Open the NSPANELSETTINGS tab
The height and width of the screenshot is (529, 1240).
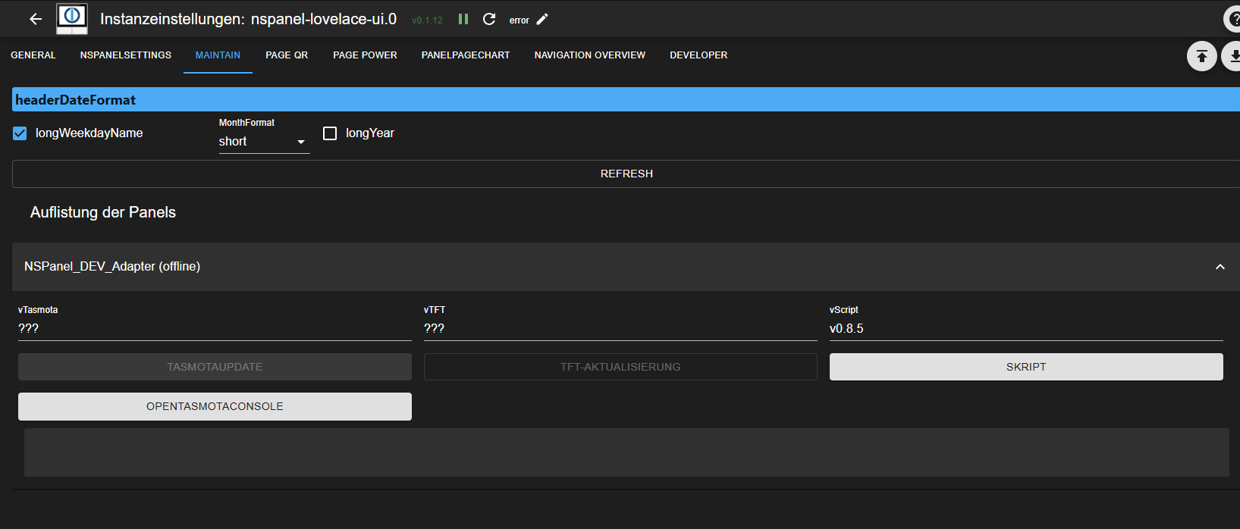tap(126, 55)
